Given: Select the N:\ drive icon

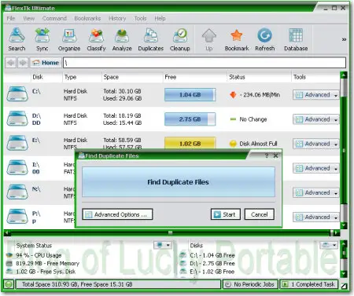Looking at the screenshot, I should 17,192.
